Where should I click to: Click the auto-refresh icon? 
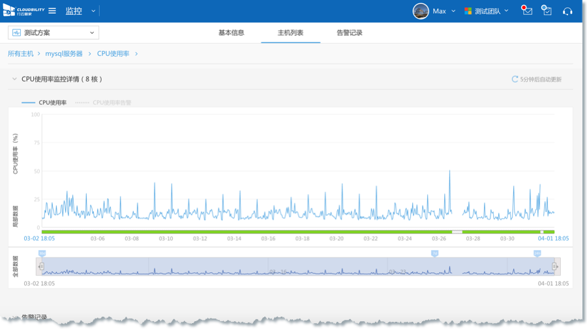tap(515, 79)
